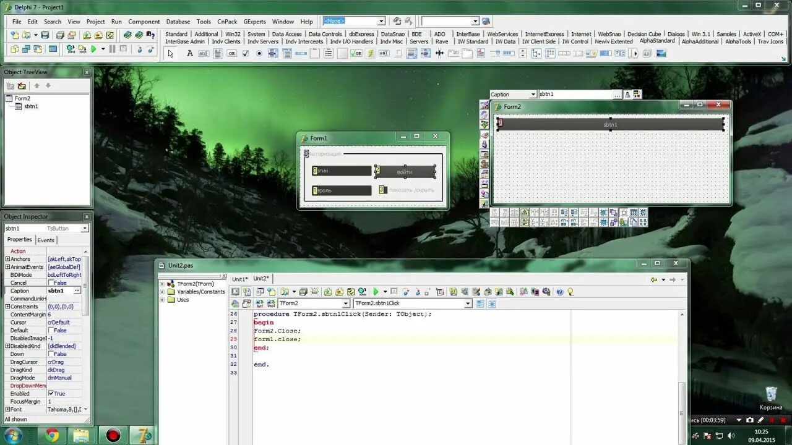Click the Delphi 7 taskbar icon
The image size is (792, 445).
(144, 436)
